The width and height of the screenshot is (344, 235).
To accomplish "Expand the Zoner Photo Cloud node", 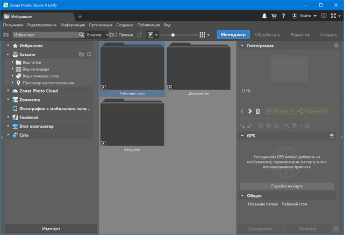I will (9, 91).
